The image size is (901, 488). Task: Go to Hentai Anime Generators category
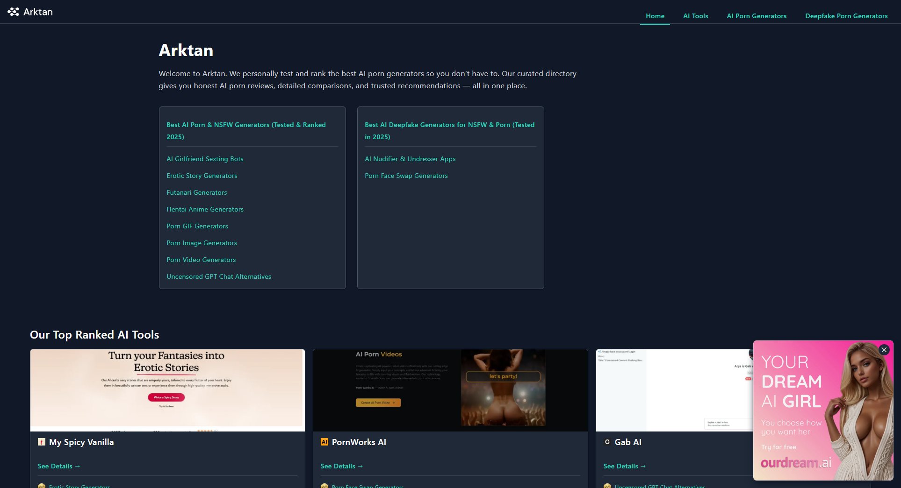(205, 209)
